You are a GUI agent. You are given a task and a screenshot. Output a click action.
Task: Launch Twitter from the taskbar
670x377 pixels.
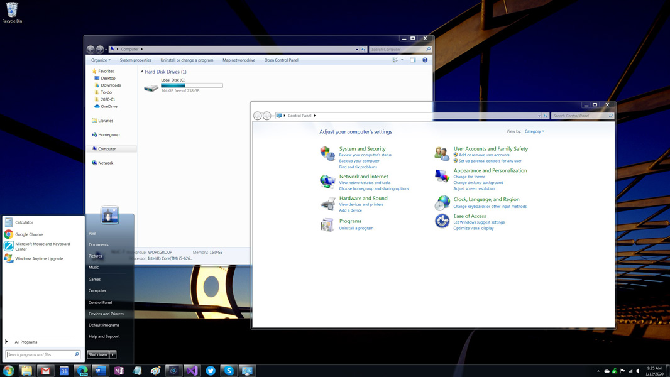click(x=211, y=371)
